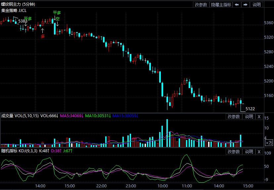Click the 5383 high price label
274x190 pixels.
(x=23, y=21)
